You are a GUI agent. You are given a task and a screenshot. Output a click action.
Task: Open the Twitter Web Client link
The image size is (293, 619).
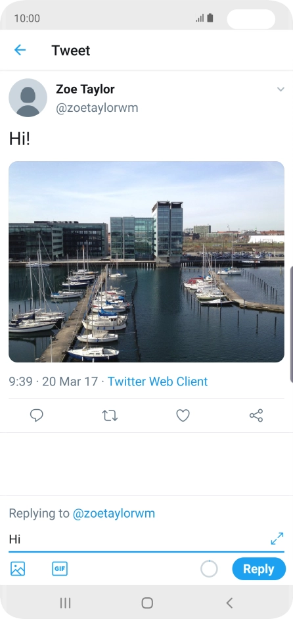tap(158, 382)
